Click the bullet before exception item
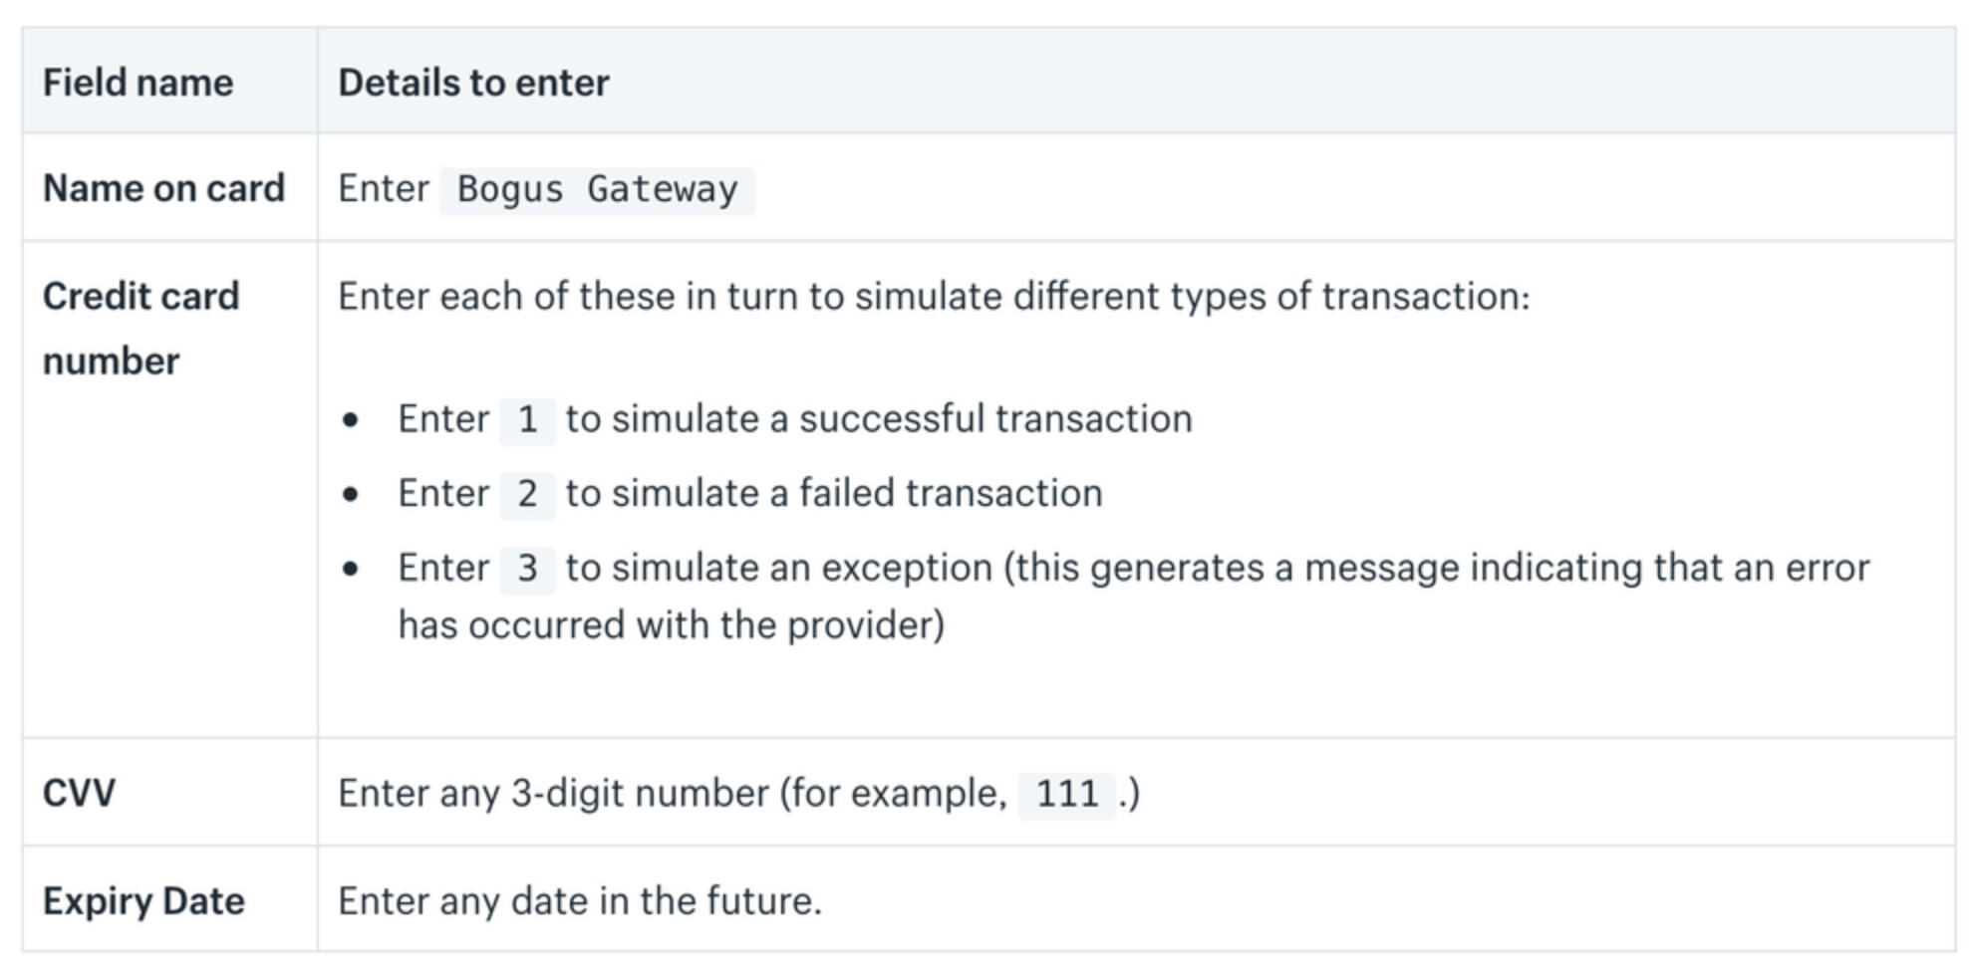 [350, 570]
